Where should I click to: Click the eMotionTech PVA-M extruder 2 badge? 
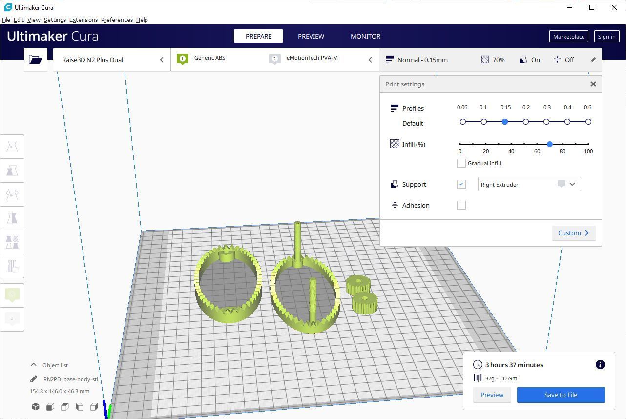(x=275, y=60)
